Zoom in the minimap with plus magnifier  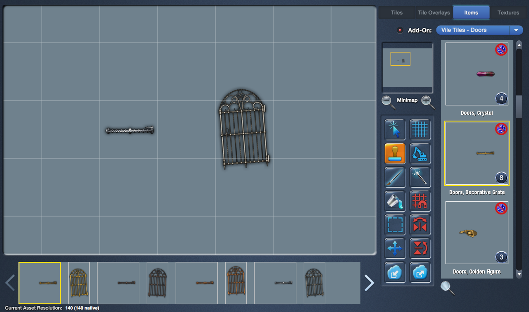tap(428, 102)
